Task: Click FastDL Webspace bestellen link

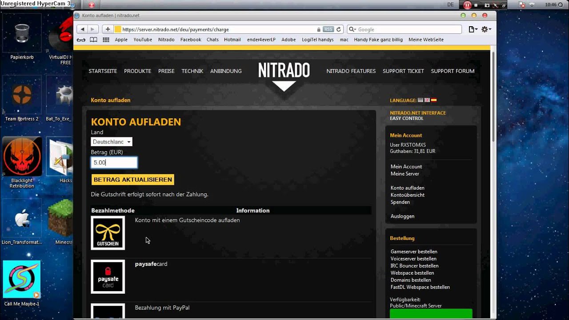Action: (x=420, y=288)
